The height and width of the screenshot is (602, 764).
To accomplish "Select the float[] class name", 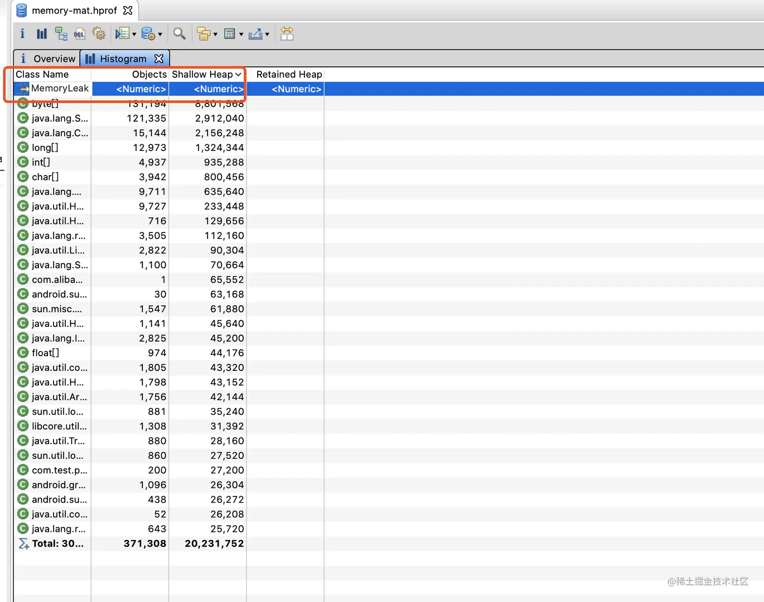I will coord(45,353).
